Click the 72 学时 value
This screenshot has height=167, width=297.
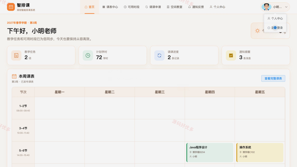[102, 57]
